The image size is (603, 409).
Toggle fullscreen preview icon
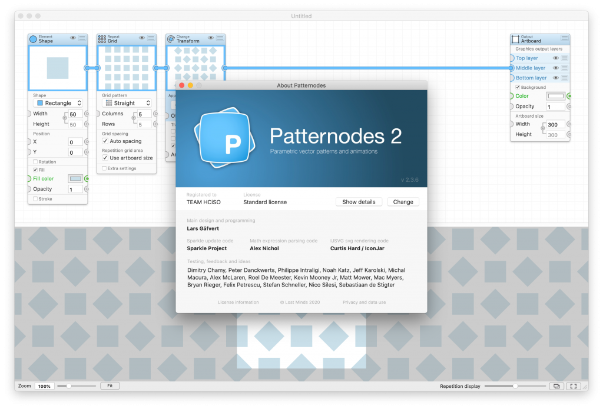pos(574,386)
